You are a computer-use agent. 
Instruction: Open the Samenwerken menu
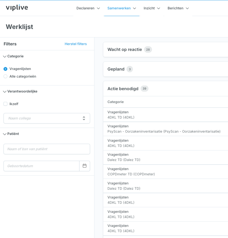(121, 8)
